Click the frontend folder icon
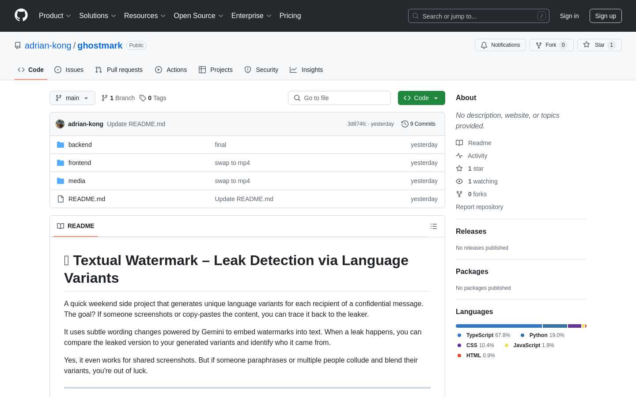Screen dimensions: 636x397 click(x=61, y=163)
